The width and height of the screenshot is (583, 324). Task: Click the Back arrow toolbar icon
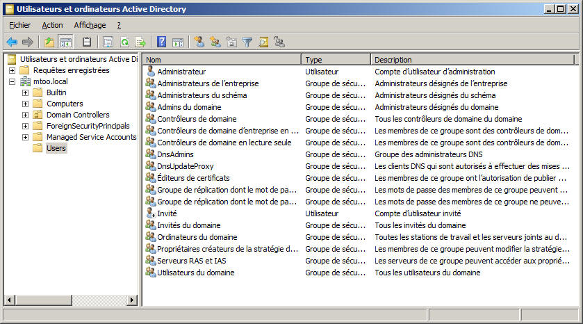point(12,42)
